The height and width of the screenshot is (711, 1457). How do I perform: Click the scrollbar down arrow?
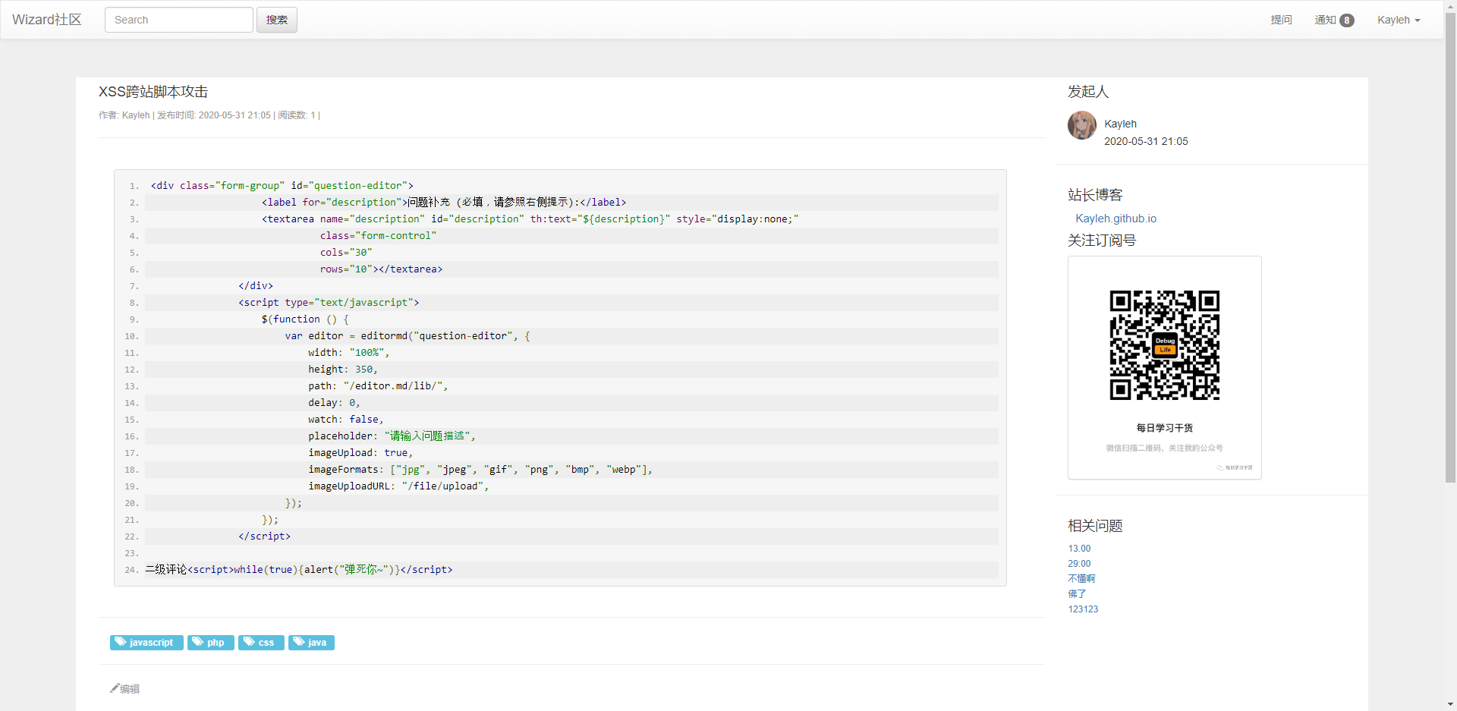(1450, 705)
